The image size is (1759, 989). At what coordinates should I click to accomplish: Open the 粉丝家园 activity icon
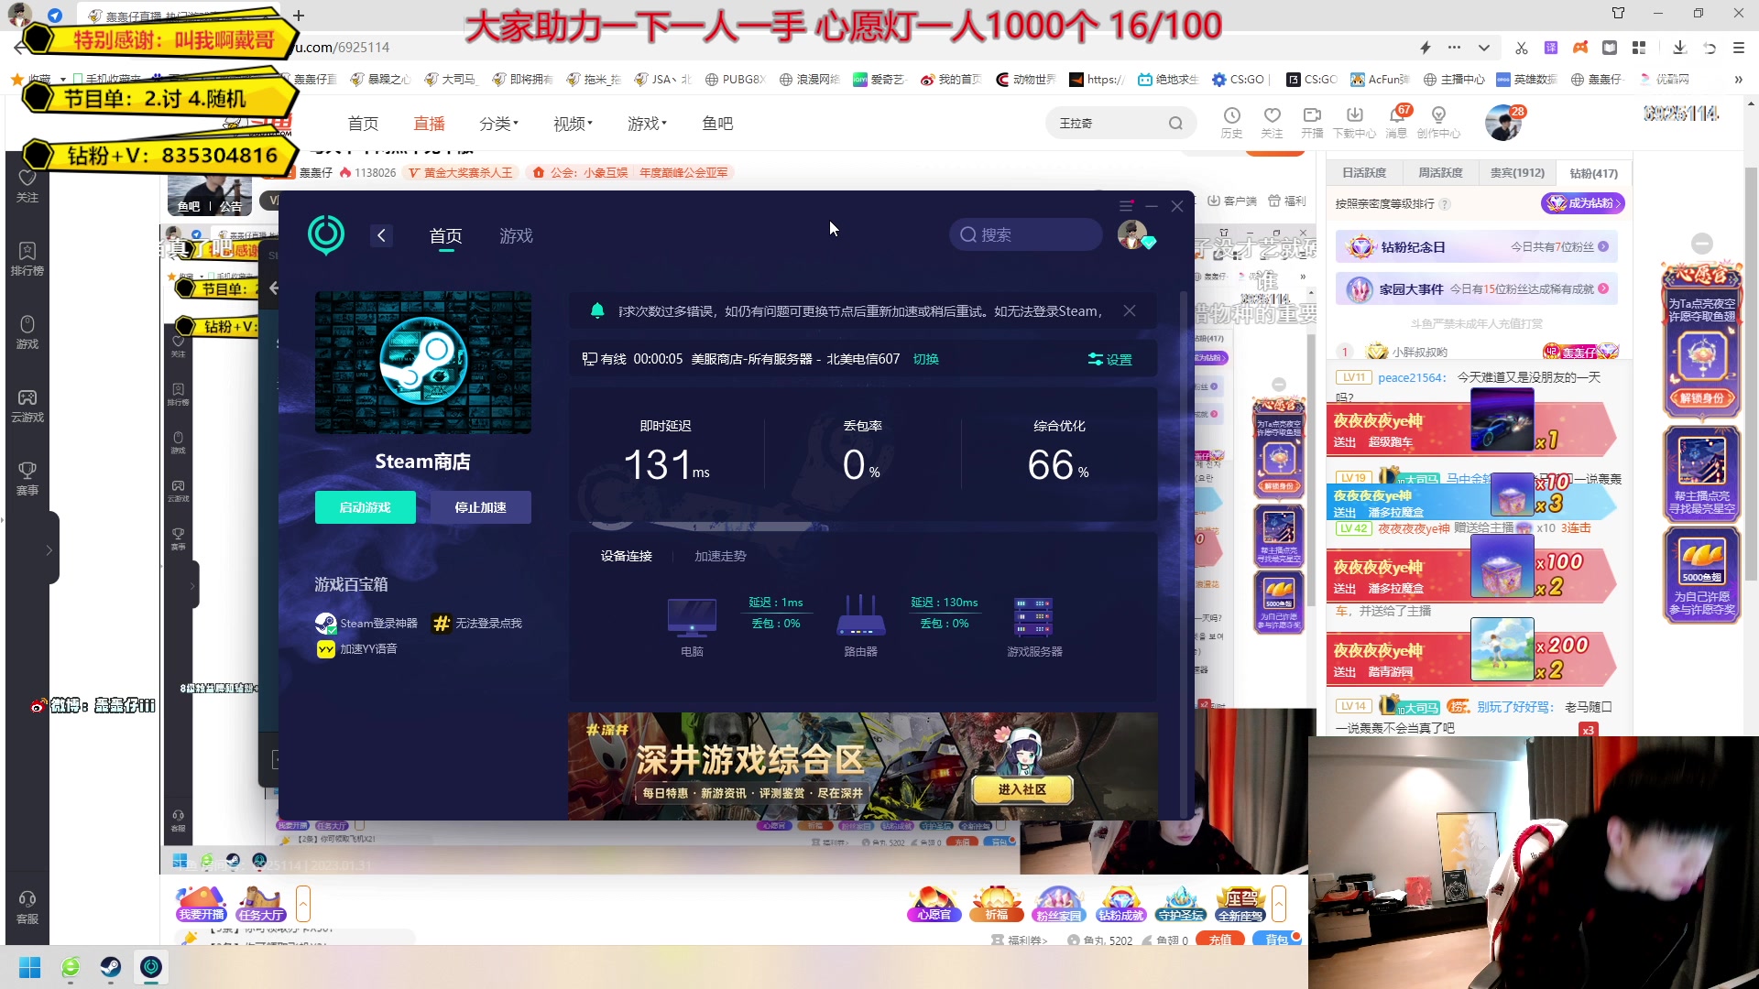pyautogui.click(x=1058, y=903)
